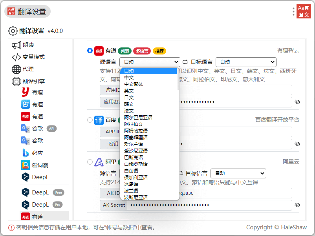Choose 爱沙尼亚语 option
This screenshot has height=236, width=315.
(148, 151)
